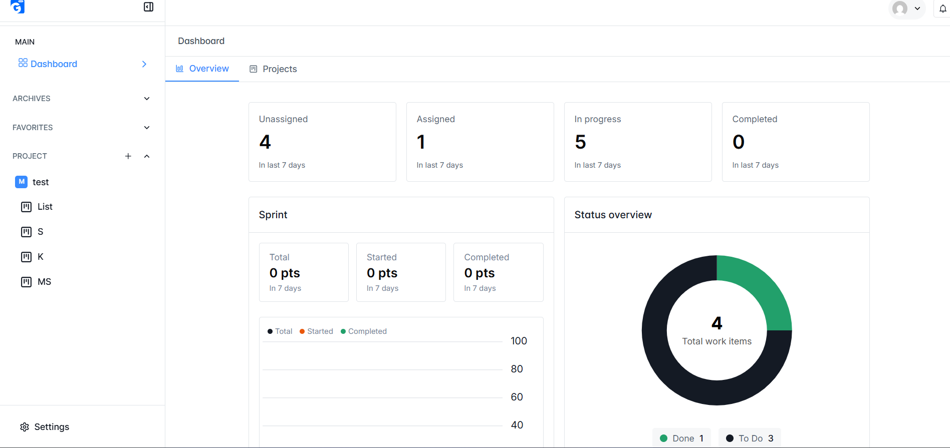Click the Sprint Started 0 pts card
Screen dimensions: 950x448
(x=401, y=272)
